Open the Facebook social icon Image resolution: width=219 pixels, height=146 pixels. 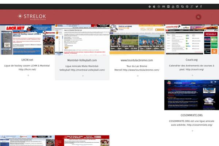pos(201,7)
